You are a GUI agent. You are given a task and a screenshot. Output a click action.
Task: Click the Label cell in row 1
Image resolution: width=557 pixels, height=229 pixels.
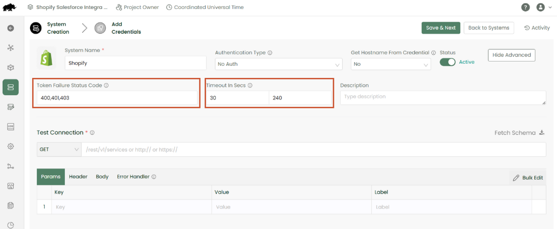[x=452, y=207]
